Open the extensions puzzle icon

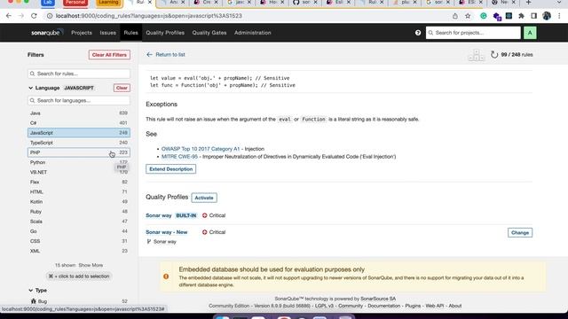[x=521, y=16]
